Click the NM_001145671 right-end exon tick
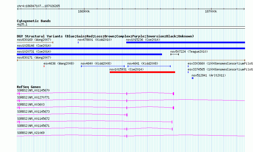The width and height of the screenshot is (253, 152). point(172,129)
